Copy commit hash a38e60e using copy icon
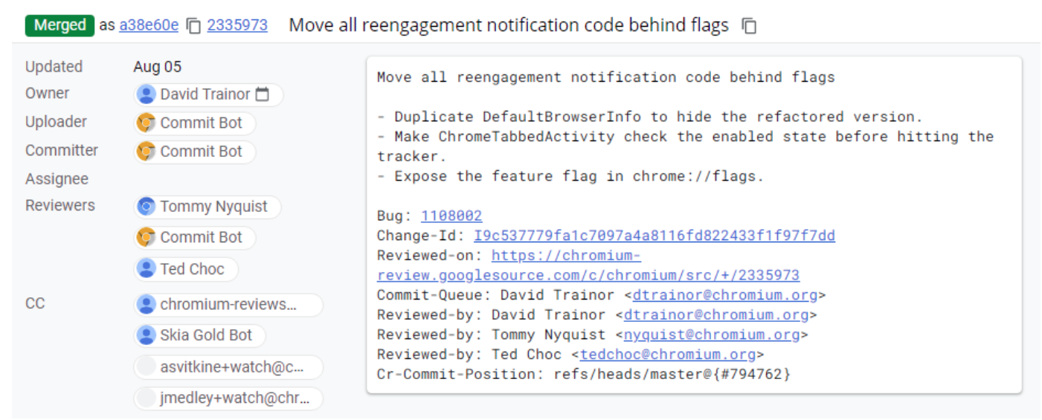 tap(193, 26)
